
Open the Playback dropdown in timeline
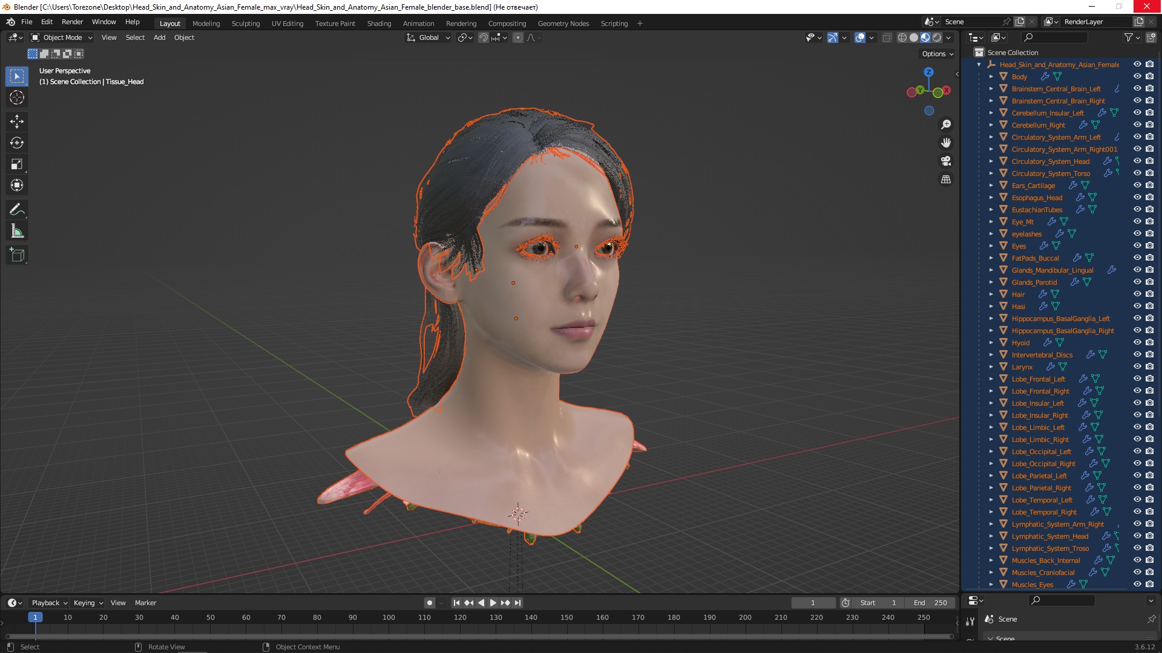tap(49, 603)
